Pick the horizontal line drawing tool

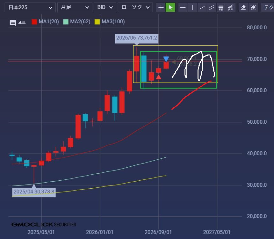[x=183, y=8]
